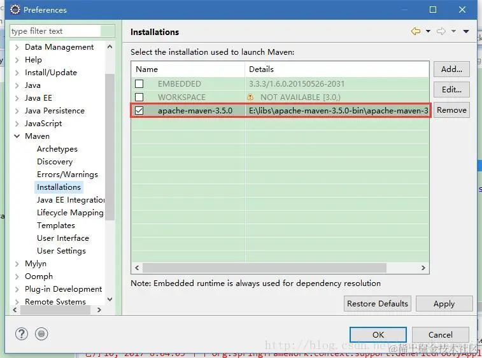Expand the Install/Update tree node

point(17,73)
